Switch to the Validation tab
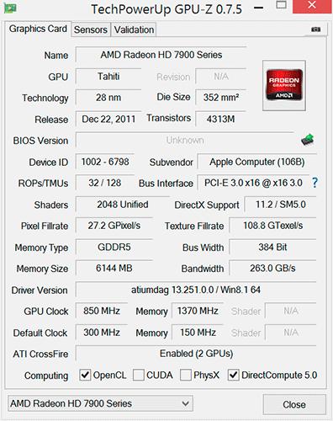This screenshot has width=333, height=421. [x=134, y=29]
